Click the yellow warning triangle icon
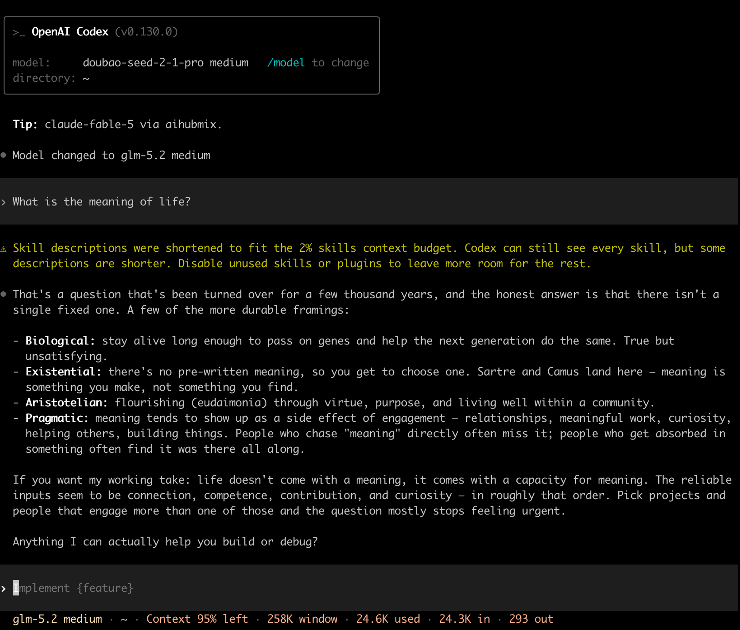Viewport: 740px width, 630px height. point(4,249)
